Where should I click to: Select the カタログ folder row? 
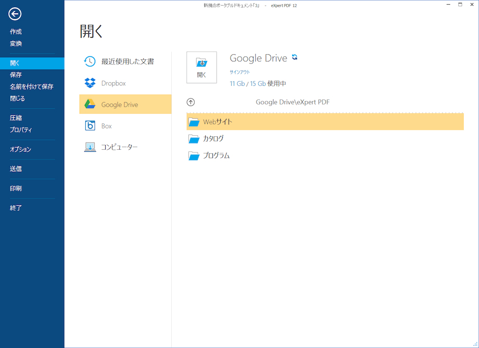click(325, 138)
